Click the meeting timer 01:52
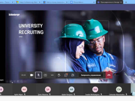The height and width of the screenshot is (101, 135). coord(24,75)
